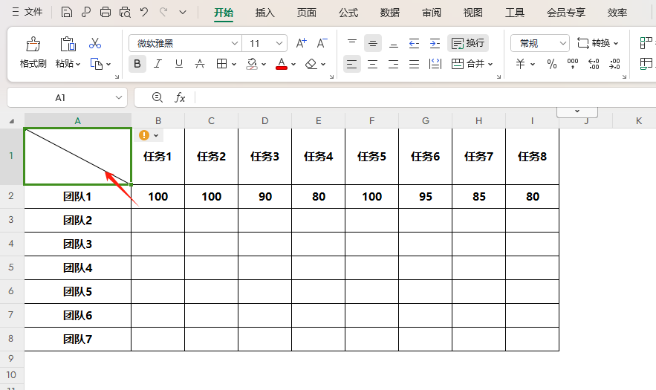Screen dimensions: 656x390
Task: Toggle left horizontal alignment
Action: coord(352,64)
